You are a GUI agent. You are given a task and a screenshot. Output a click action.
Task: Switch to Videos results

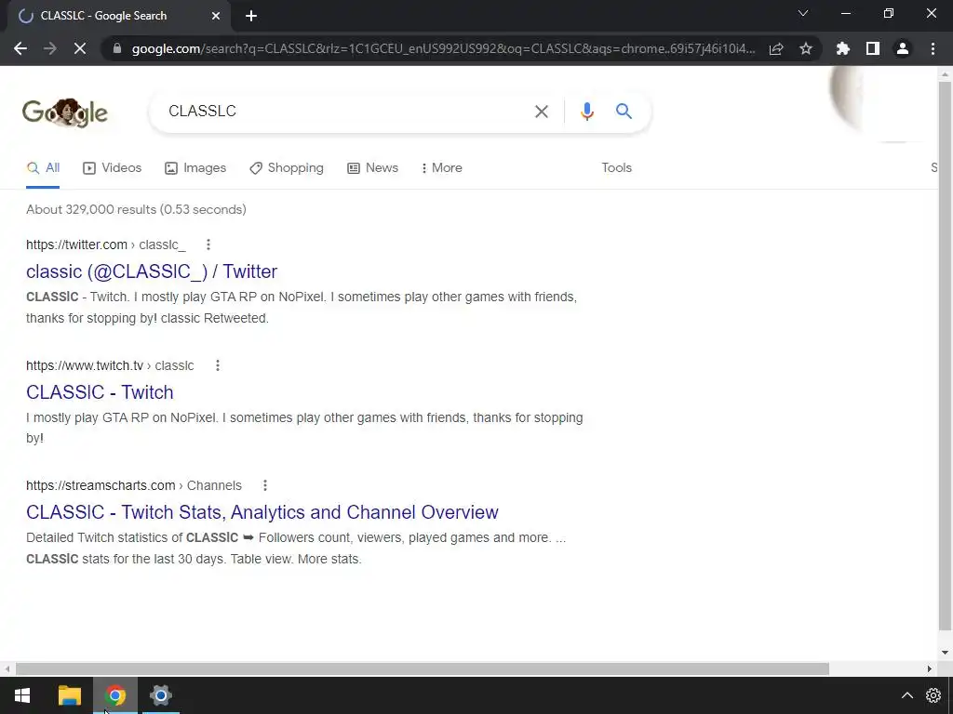coord(113,167)
